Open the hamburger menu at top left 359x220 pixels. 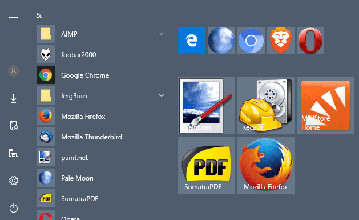14,15
